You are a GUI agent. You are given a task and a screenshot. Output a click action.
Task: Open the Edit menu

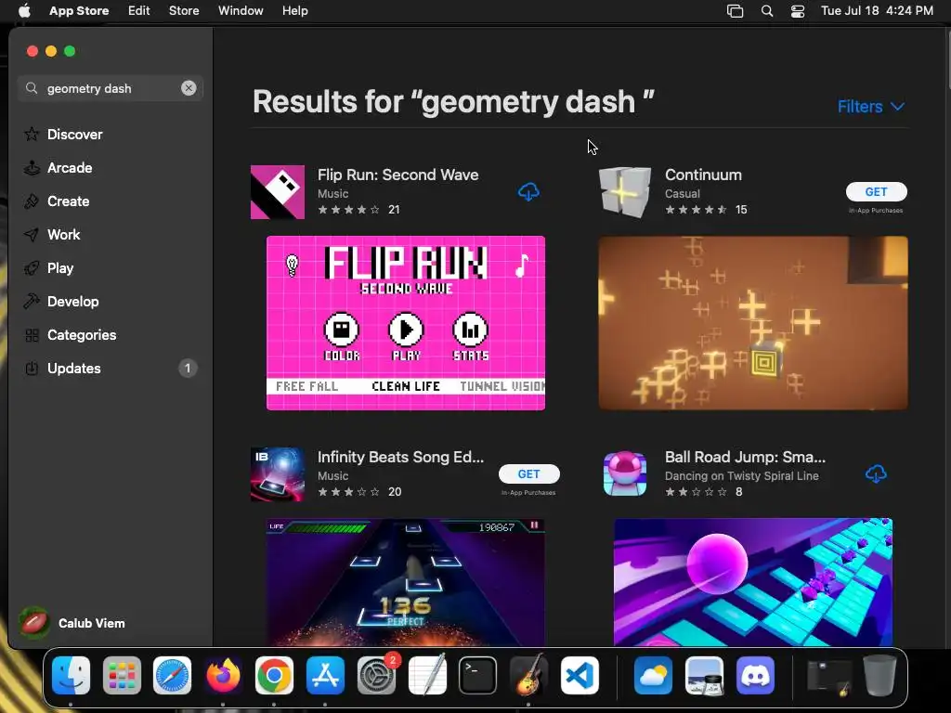pyautogui.click(x=139, y=11)
